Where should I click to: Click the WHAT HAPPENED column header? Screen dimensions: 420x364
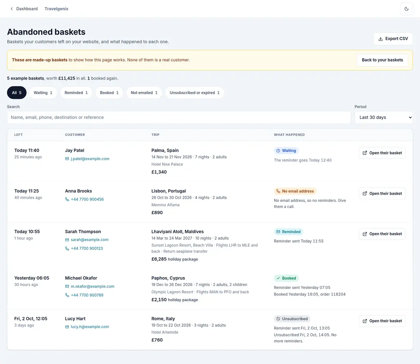click(x=289, y=135)
